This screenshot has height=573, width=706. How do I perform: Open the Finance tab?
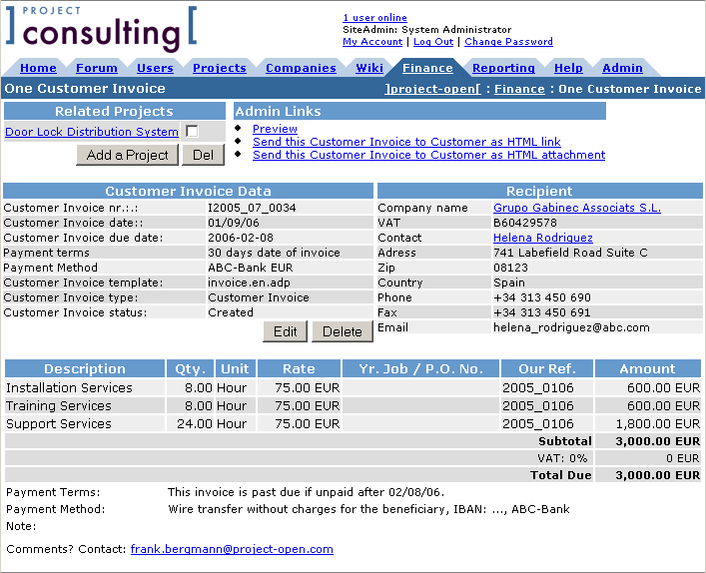coord(427,68)
